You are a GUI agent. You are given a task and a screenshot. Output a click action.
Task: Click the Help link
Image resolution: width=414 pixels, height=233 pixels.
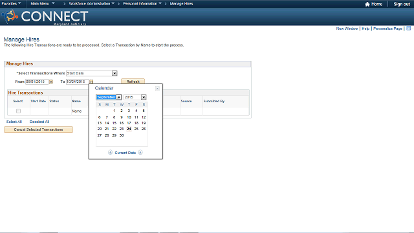365,28
